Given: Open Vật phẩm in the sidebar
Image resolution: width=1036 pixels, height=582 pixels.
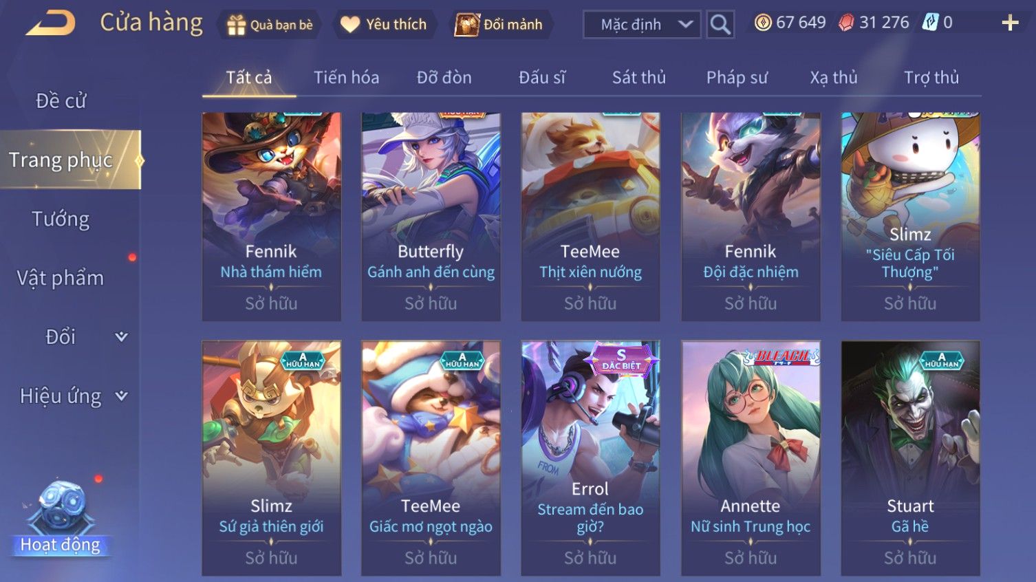Looking at the screenshot, I should (x=61, y=278).
